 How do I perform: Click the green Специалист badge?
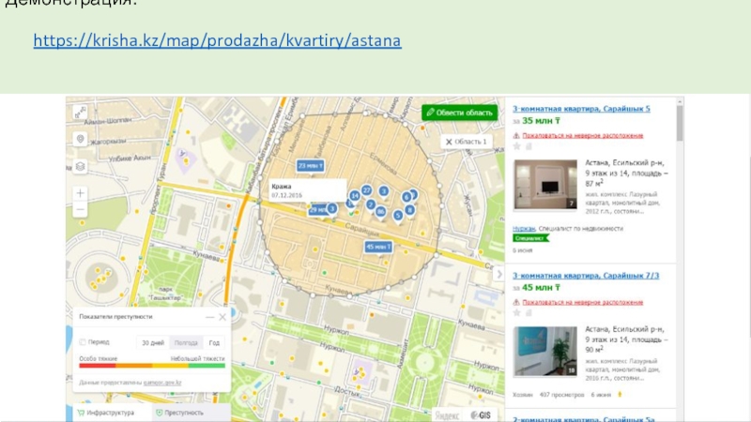[x=530, y=238]
